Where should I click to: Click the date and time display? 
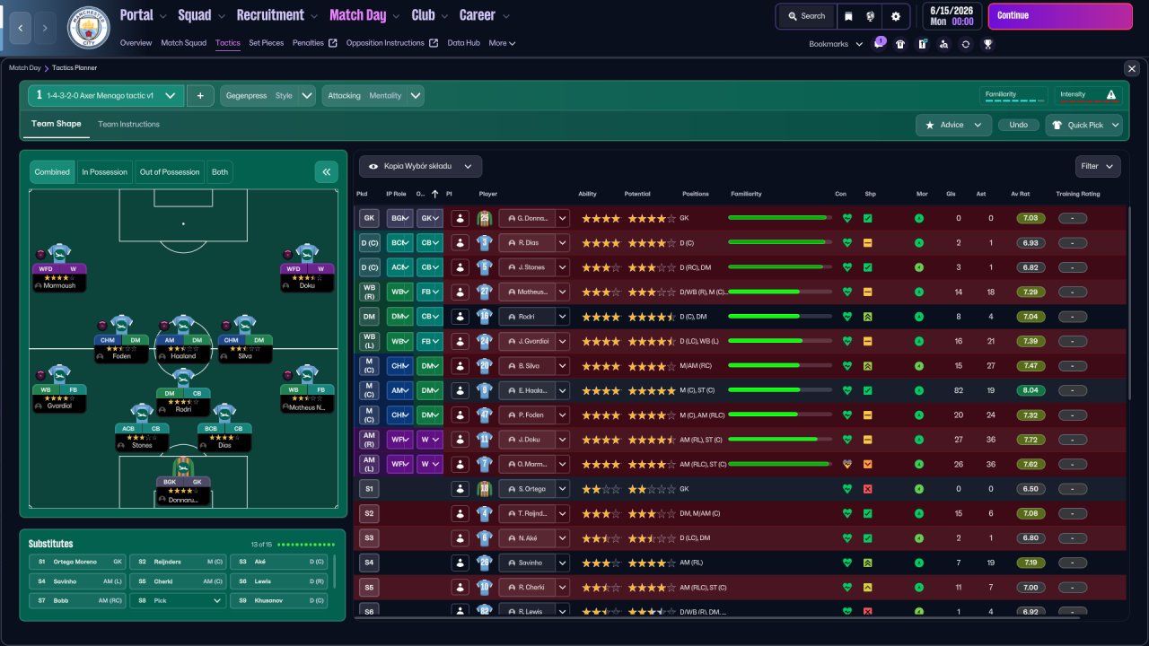(x=951, y=16)
